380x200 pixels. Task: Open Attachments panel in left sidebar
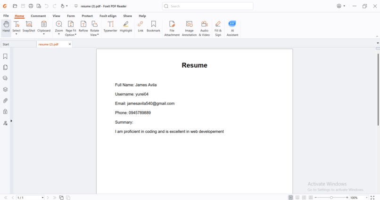(x=5, y=100)
